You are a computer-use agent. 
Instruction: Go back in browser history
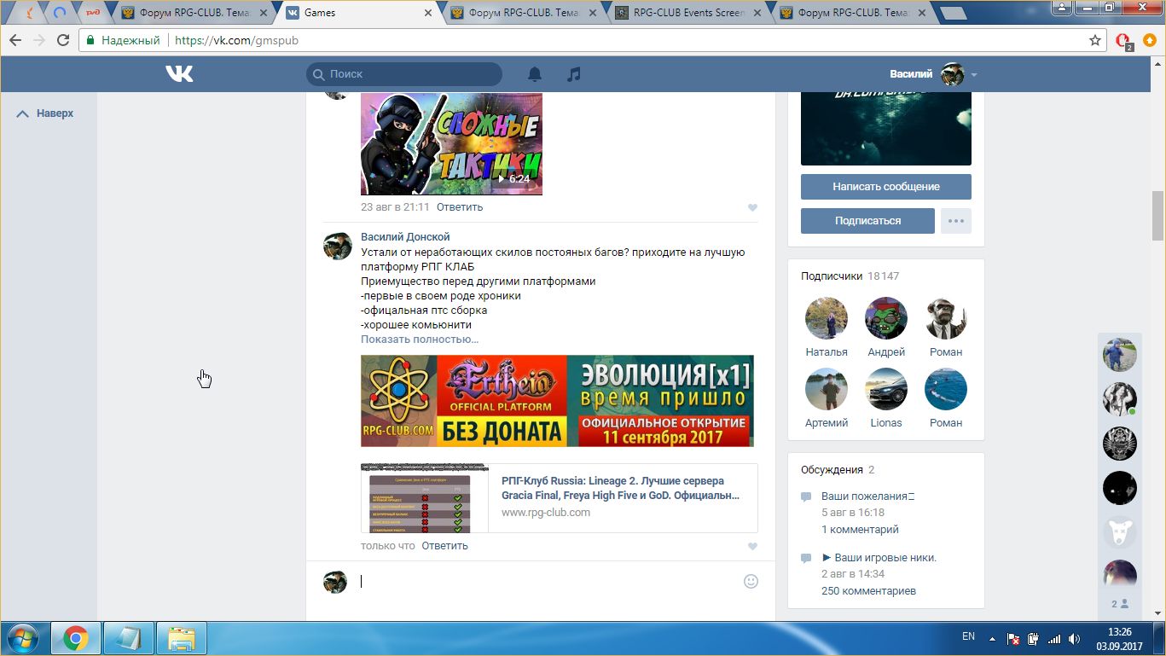click(15, 40)
